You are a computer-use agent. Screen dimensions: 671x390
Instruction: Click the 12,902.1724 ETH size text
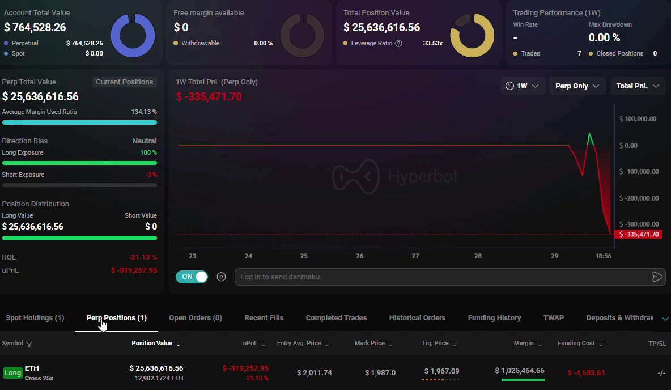click(x=159, y=378)
